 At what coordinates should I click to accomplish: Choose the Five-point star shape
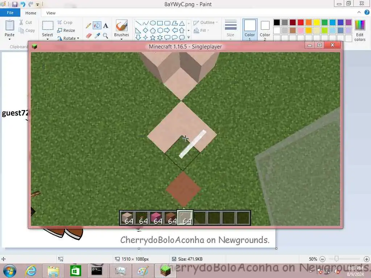[x=153, y=37]
